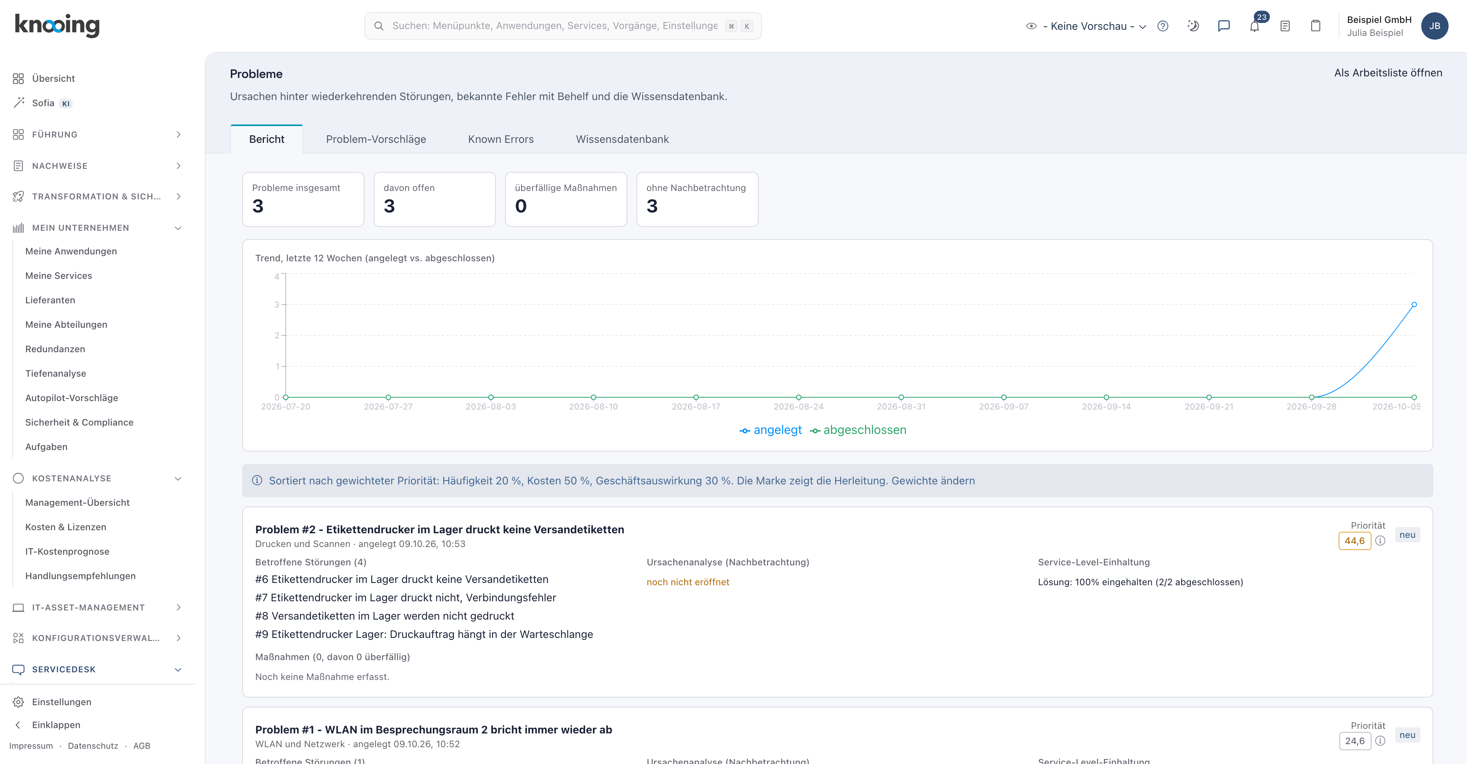Click the Probleme insgesamt card
1467x764 pixels.
[x=303, y=199]
